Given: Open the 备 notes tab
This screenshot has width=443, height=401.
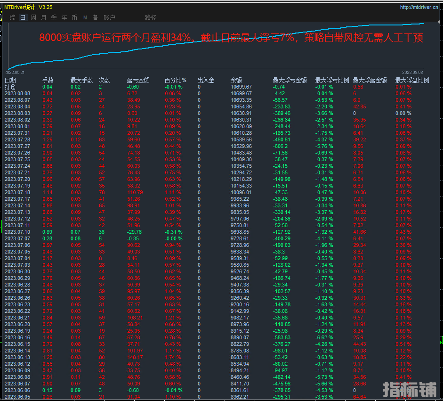Looking at the screenshot, I should pyautogui.click(x=96, y=17).
